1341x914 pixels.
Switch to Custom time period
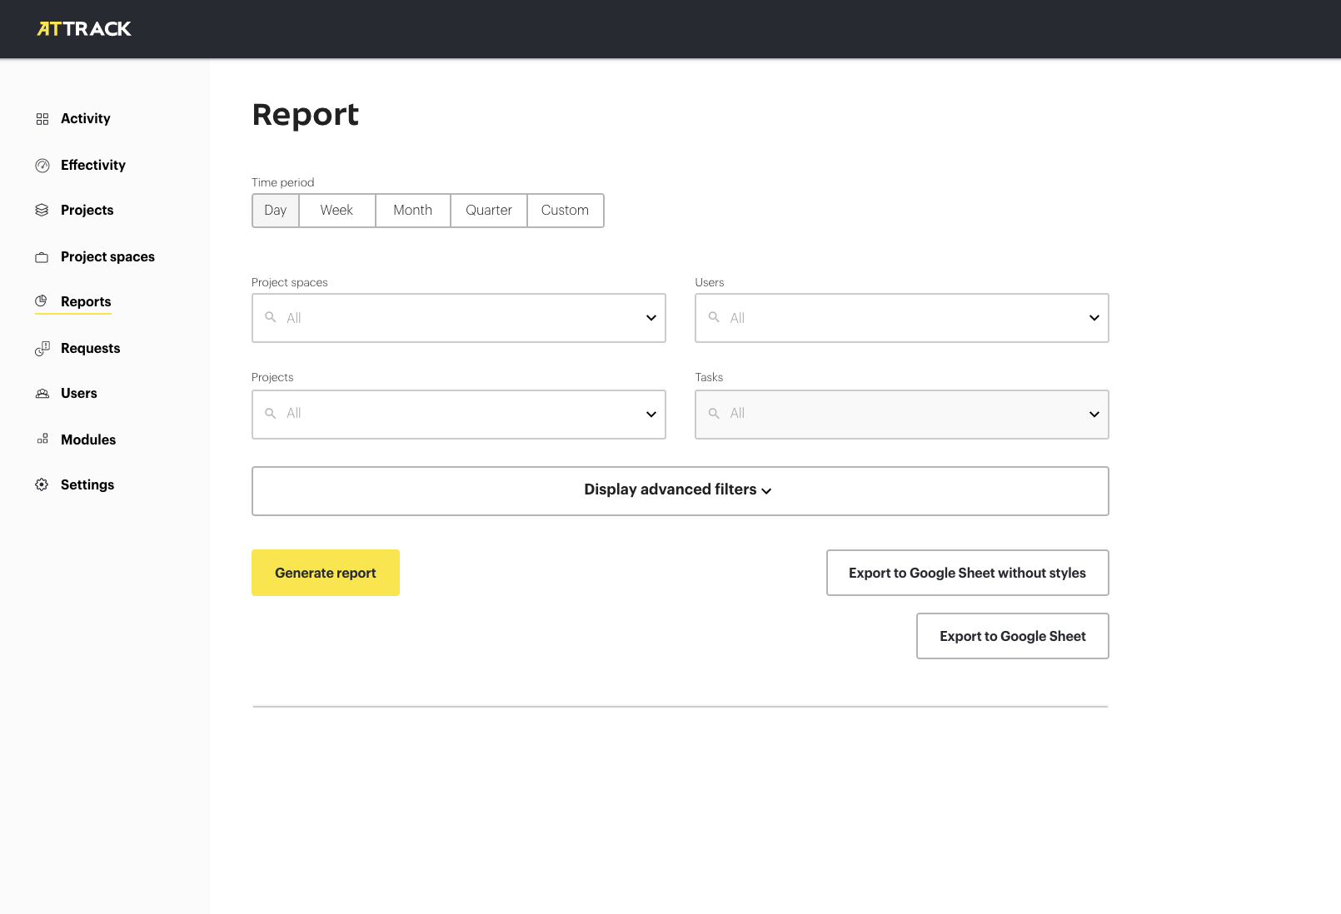pyautogui.click(x=566, y=210)
